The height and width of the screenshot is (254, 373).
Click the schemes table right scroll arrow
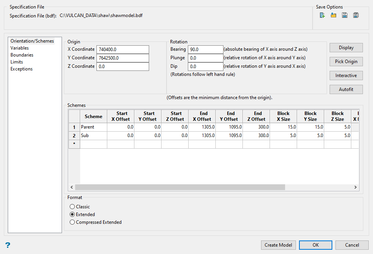coord(355,187)
